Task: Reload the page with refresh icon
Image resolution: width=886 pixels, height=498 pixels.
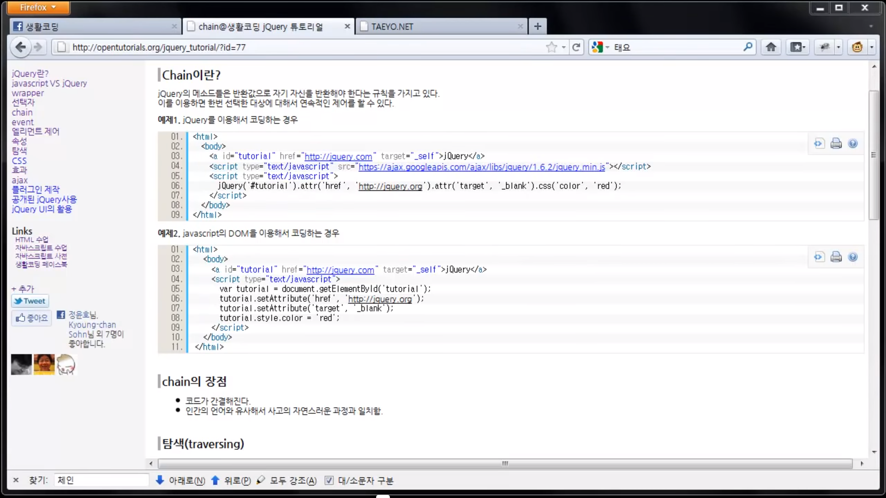Action: (x=576, y=47)
